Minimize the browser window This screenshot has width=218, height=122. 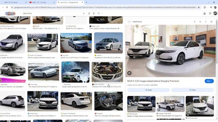tap(208, 2)
